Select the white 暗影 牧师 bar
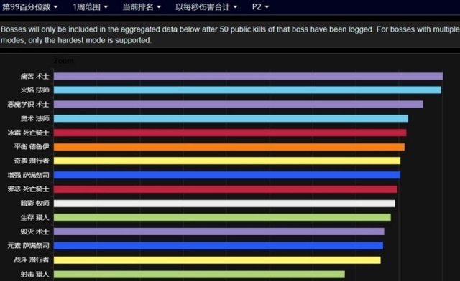This screenshot has height=281, width=460. 224,204
